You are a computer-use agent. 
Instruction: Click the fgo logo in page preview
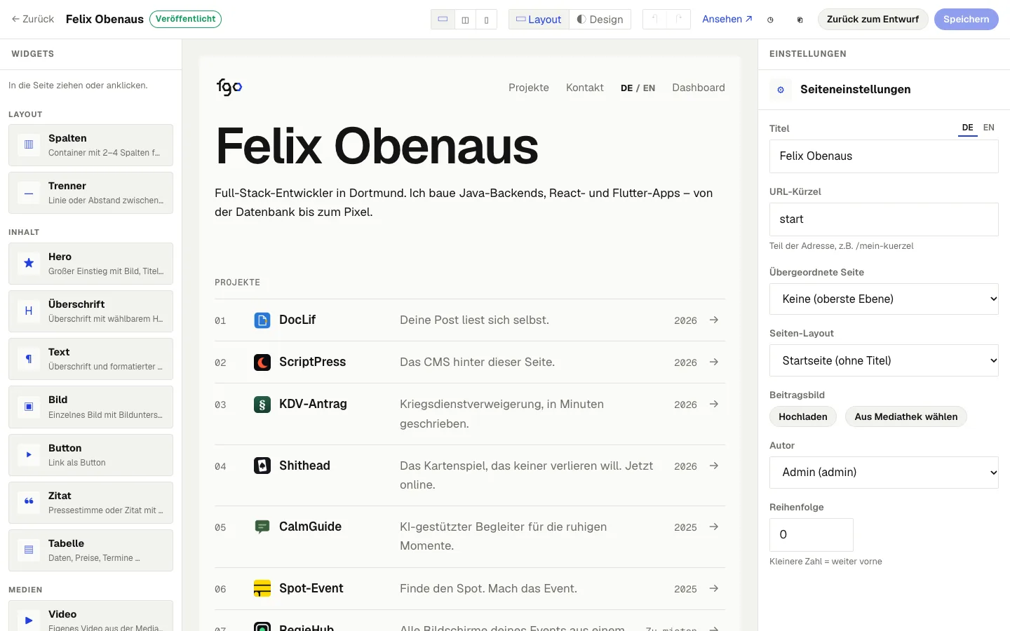[229, 87]
